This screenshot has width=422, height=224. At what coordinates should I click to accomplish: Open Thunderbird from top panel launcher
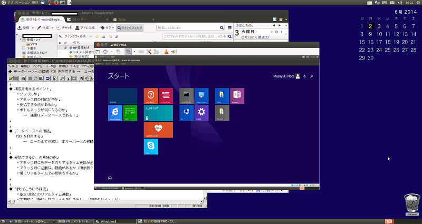43,3
